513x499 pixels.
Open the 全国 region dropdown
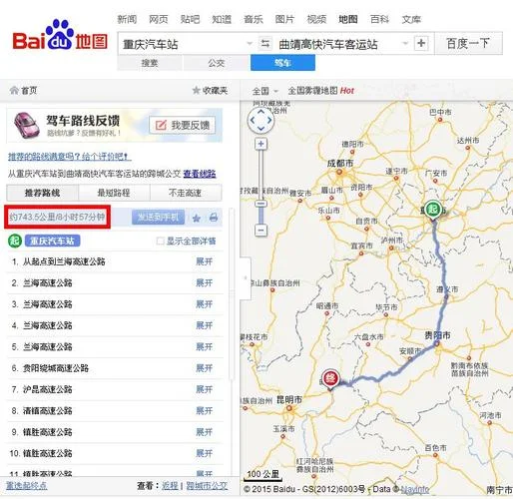(x=264, y=91)
